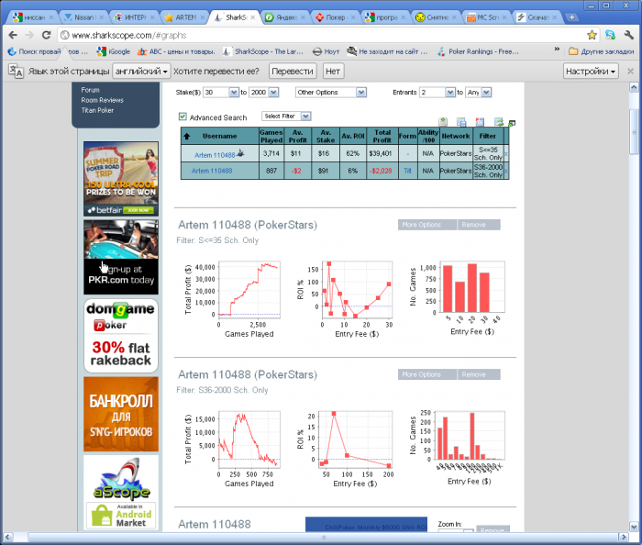
Task: Show hidden bookmarks via the chevron
Action: [x=557, y=50]
